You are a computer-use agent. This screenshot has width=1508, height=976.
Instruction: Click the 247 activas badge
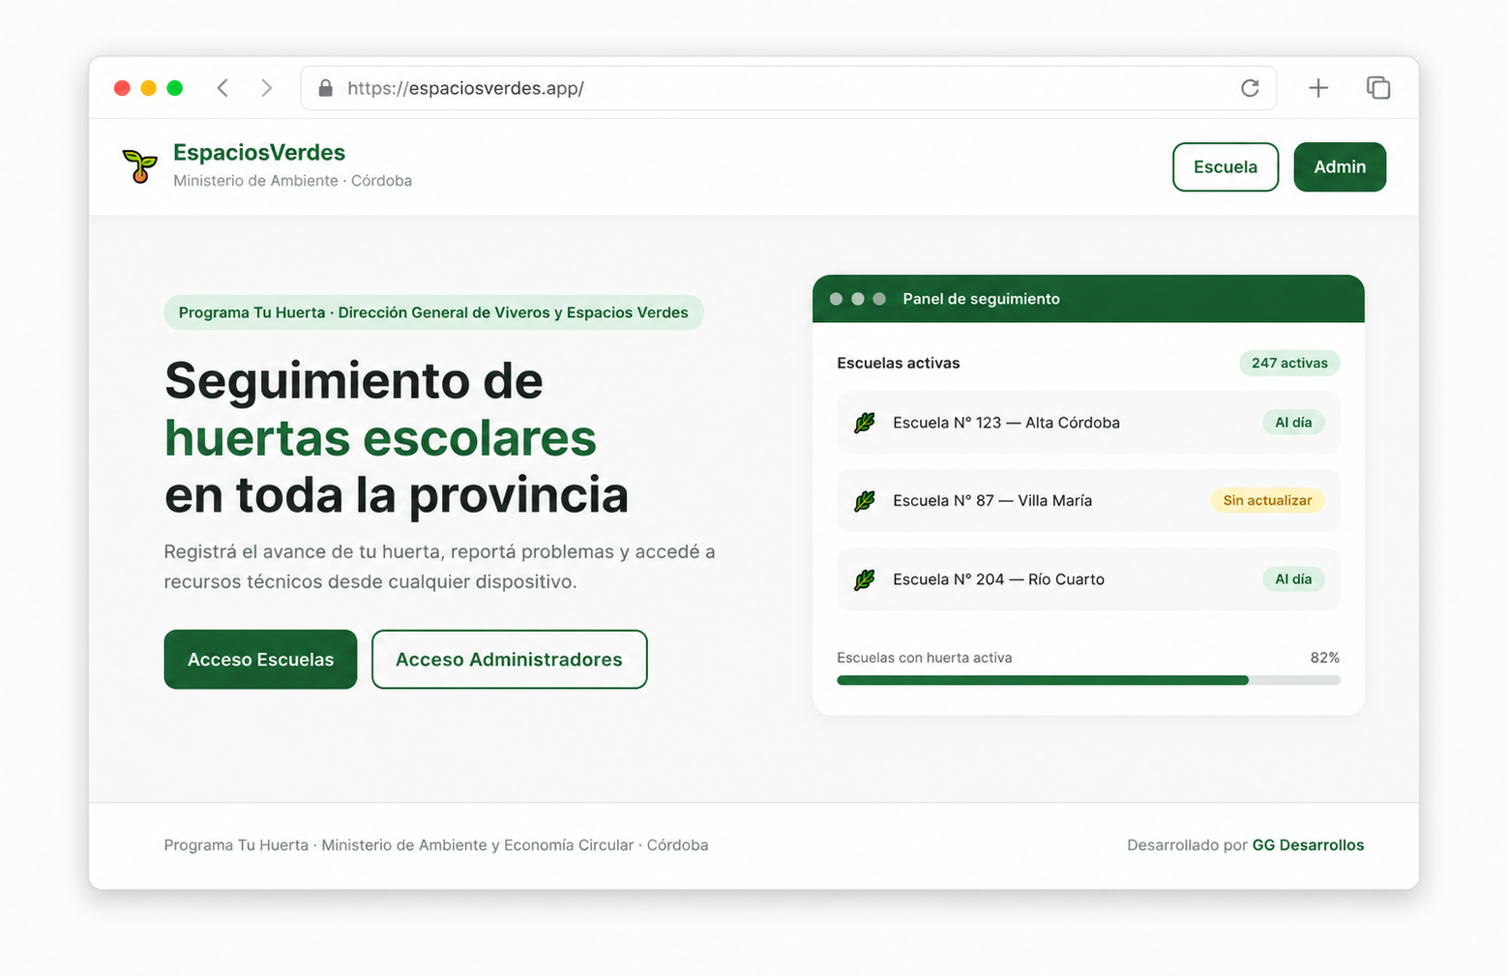coord(1289,363)
